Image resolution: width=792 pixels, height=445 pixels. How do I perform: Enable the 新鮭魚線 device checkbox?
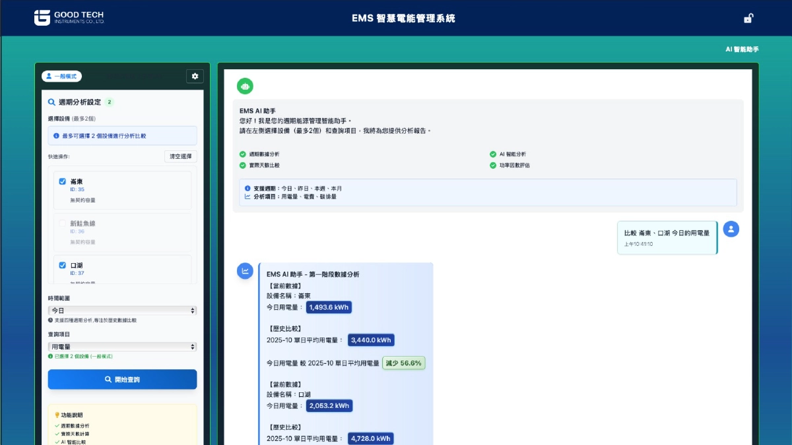click(x=63, y=224)
